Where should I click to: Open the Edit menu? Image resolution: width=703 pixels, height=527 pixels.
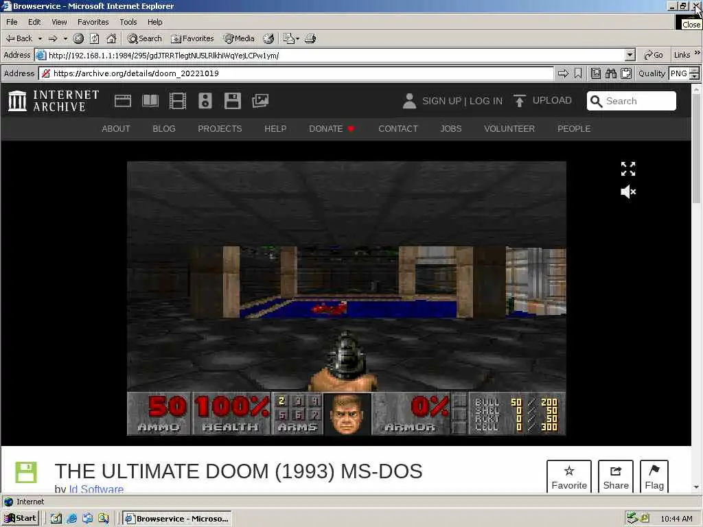34,22
